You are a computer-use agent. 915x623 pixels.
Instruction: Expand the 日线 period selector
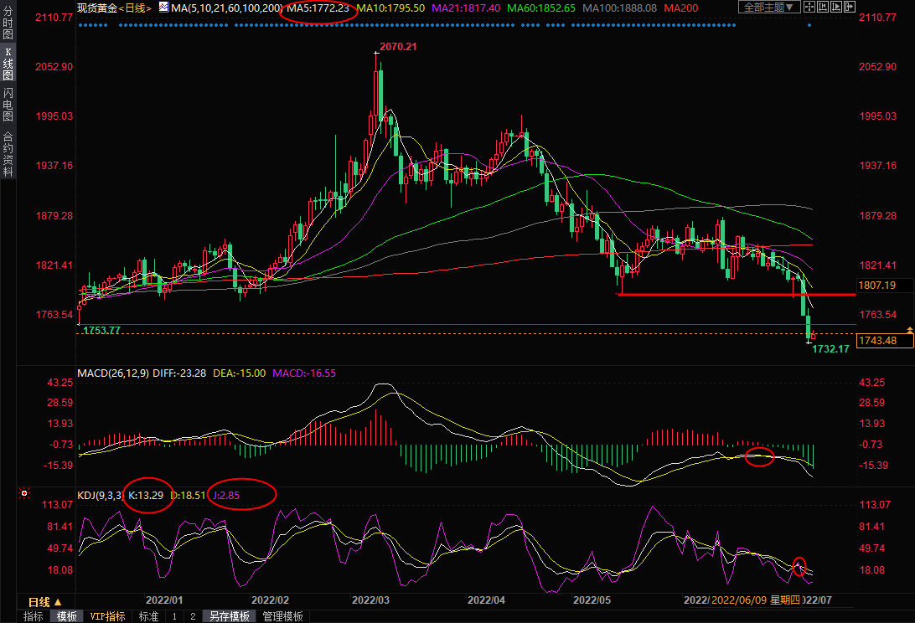44,602
